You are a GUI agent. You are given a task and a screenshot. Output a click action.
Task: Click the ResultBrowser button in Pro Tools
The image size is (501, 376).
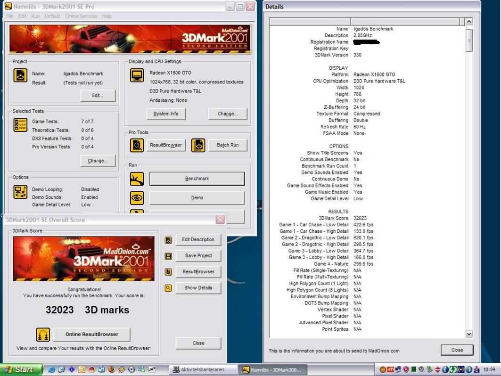pyautogui.click(x=166, y=145)
